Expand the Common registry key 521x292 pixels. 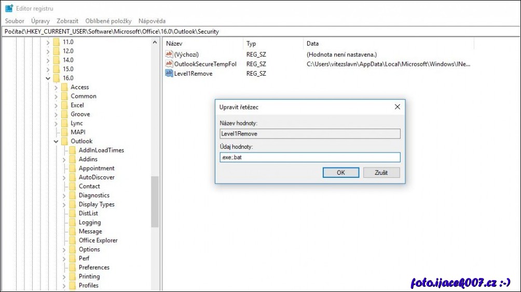tap(56, 96)
